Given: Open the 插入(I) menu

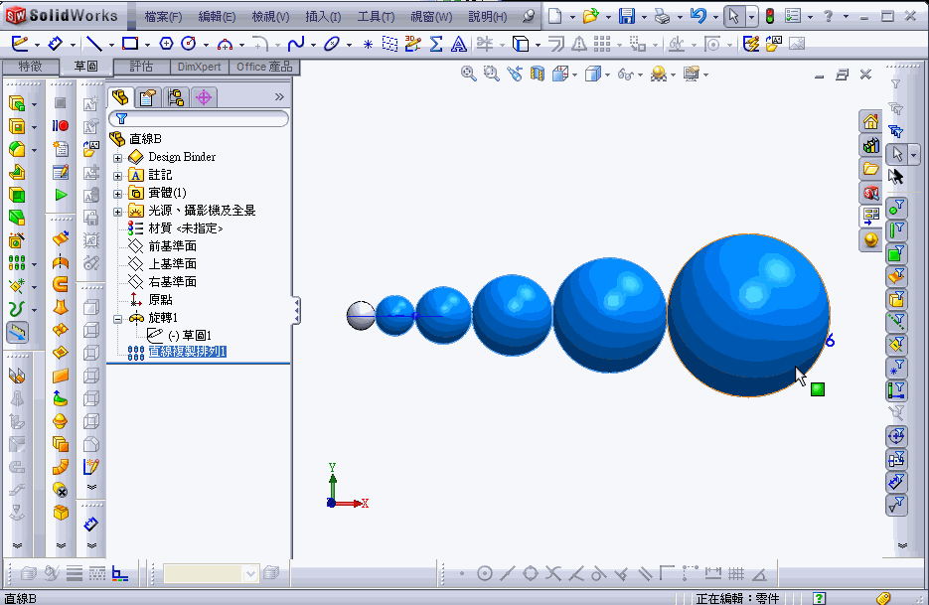Looking at the screenshot, I should [x=323, y=17].
